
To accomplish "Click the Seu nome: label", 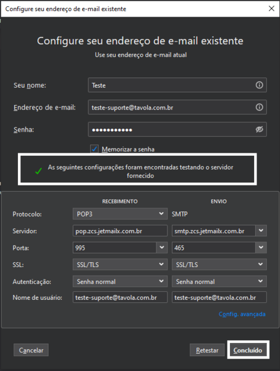I will pos(30,85).
